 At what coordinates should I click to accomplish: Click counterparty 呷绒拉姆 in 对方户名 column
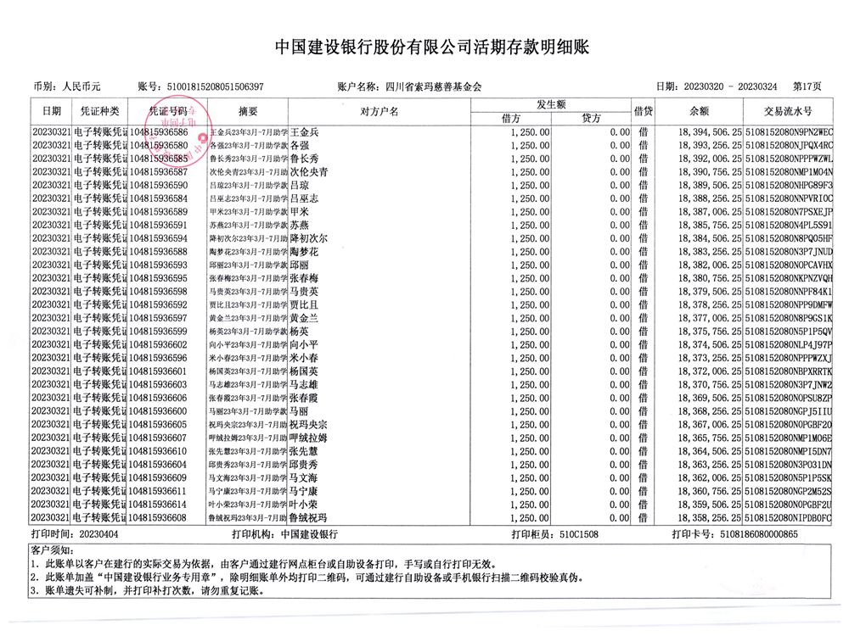point(309,438)
